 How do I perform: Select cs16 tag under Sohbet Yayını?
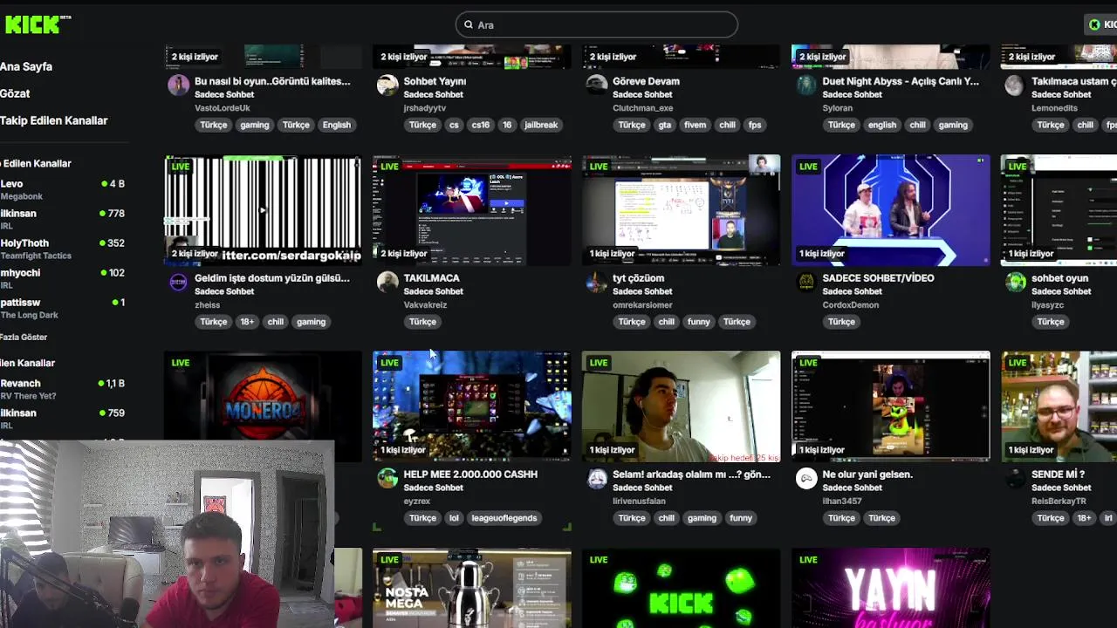(x=481, y=125)
